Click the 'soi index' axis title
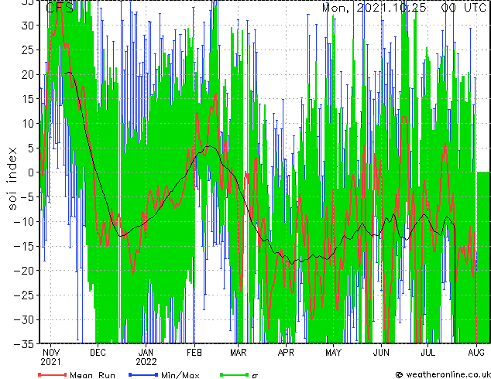491x379 pixels. tap(12, 179)
